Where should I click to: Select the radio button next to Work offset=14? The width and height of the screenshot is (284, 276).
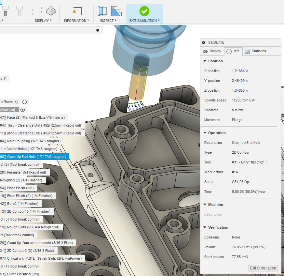(x=24, y=102)
